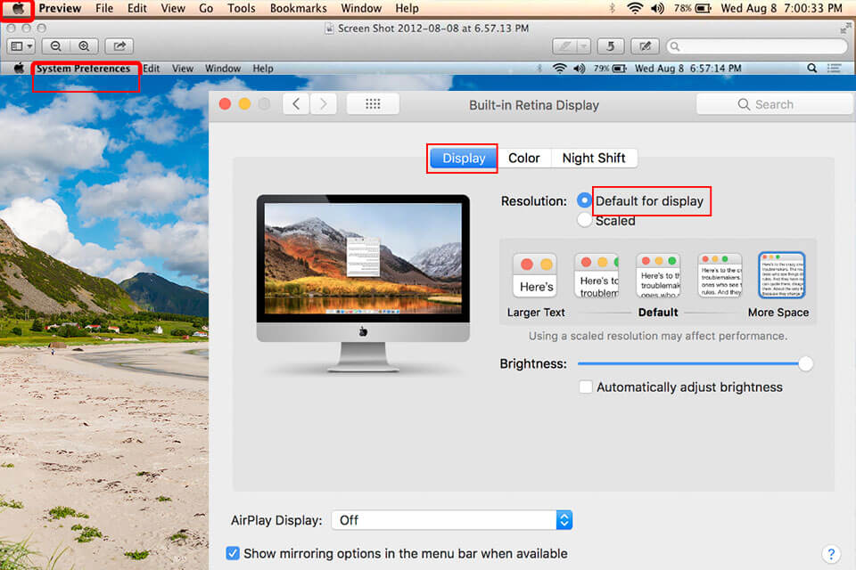Click the Wi-Fi icon in the top menu bar
This screenshot has width=856, height=570.
pos(634,8)
